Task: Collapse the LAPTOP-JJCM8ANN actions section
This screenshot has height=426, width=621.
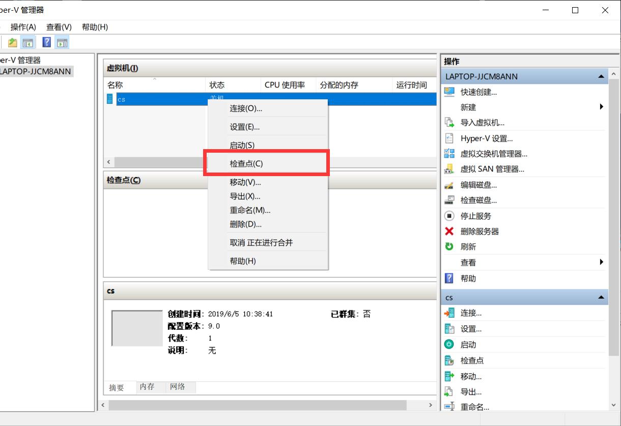Action: point(601,76)
